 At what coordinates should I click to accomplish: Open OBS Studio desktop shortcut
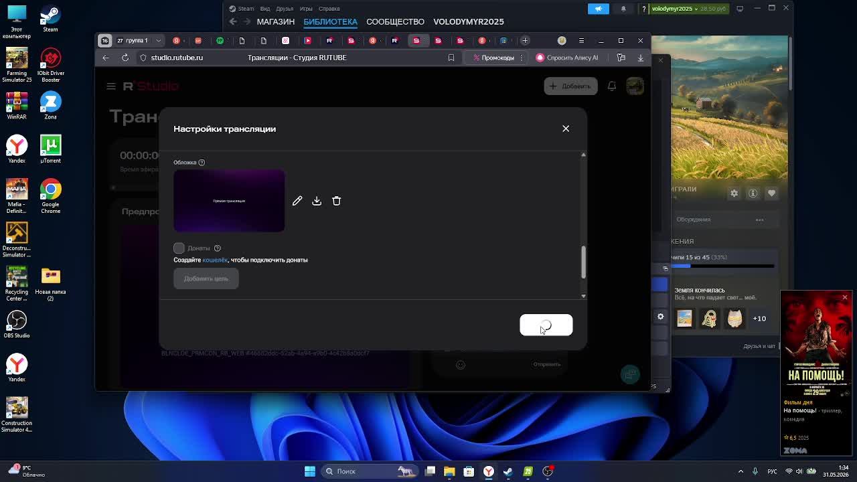(x=17, y=325)
